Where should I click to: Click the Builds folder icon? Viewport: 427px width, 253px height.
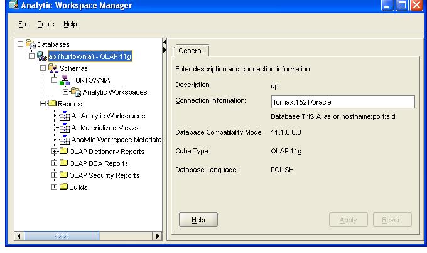(63, 187)
